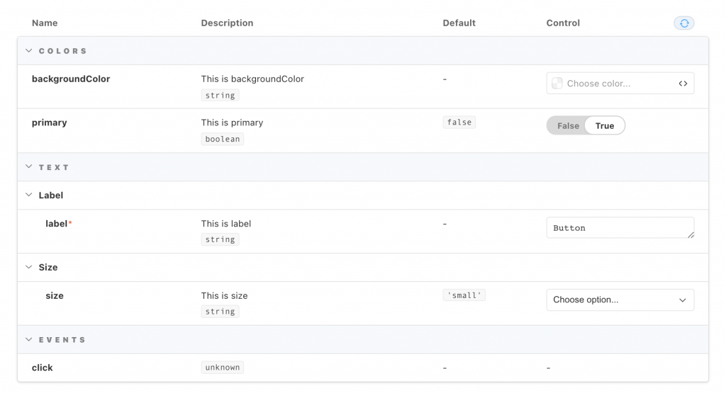
Task: Click the Choose color input field
Action: [x=617, y=84]
